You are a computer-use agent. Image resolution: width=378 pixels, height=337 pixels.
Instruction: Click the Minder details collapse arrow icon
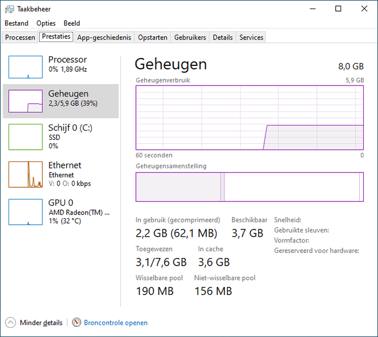[11, 322]
